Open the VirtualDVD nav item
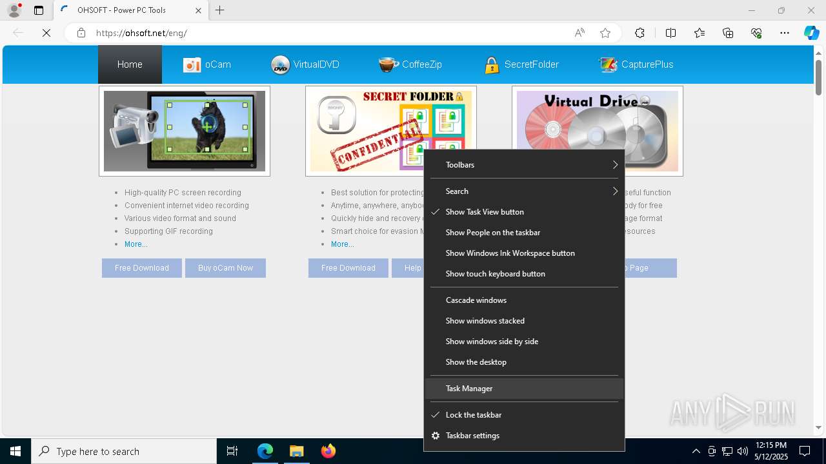 [305, 64]
